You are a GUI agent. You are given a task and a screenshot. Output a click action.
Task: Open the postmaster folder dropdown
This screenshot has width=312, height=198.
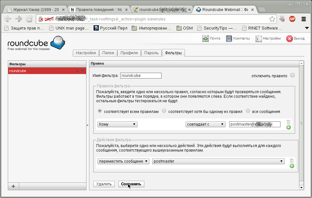218,161
